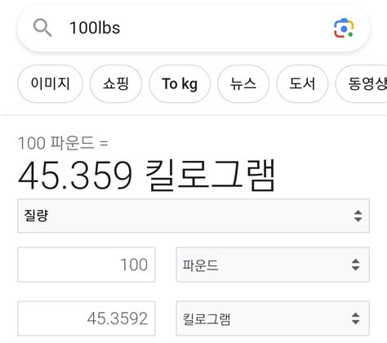This screenshot has width=387, height=343.
Task: Open the 동영상 tab
Action: click(362, 83)
